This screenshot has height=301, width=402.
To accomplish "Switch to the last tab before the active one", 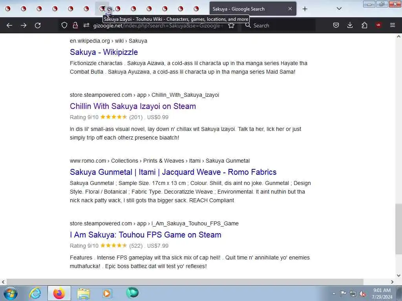I will 196,9.
